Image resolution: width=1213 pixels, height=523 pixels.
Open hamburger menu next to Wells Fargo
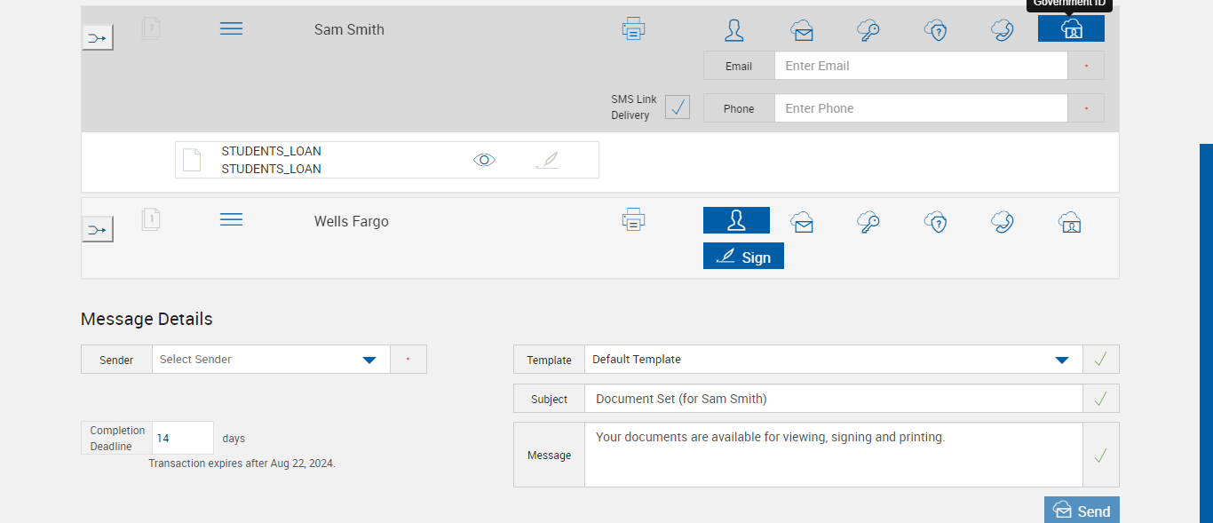click(x=231, y=219)
